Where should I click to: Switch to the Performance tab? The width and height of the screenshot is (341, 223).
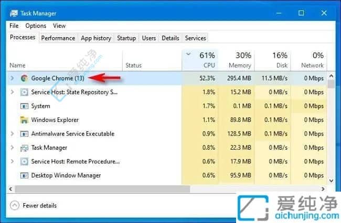coord(58,38)
